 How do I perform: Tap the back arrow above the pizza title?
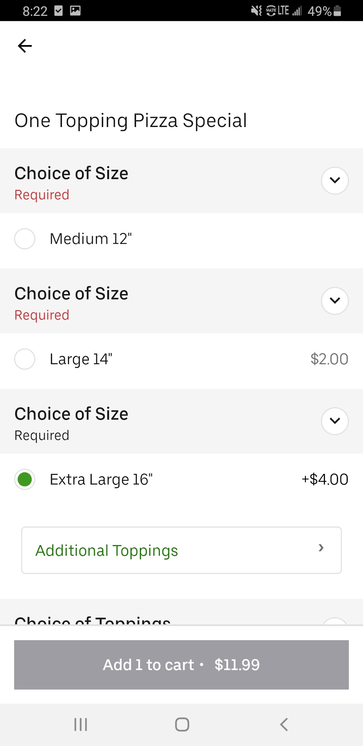click(x=25, y=46)
